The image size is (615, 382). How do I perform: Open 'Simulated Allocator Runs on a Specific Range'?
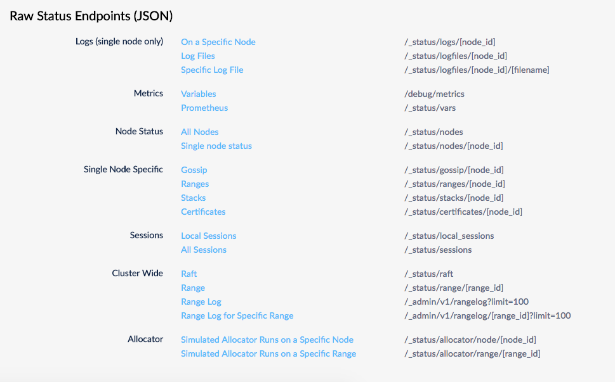click(268, 353)
